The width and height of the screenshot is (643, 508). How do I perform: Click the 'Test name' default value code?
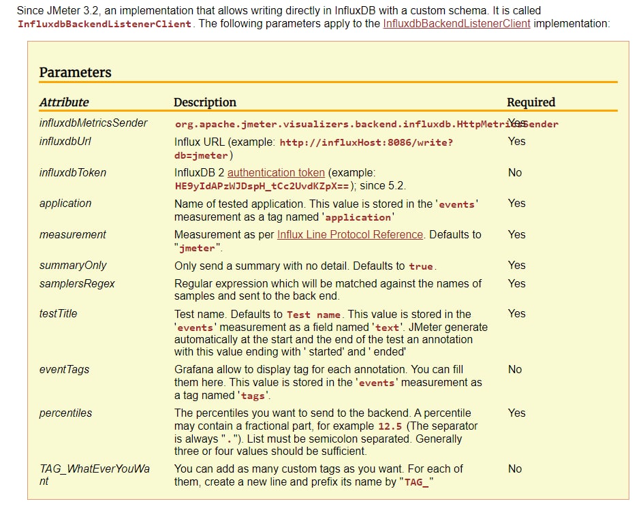314,315
